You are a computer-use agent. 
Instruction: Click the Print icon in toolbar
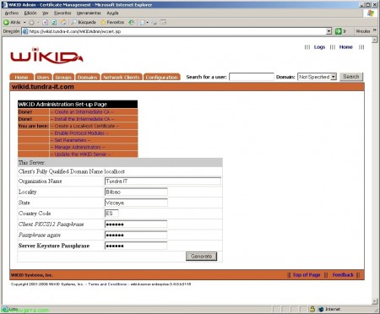tap(155, 22)
